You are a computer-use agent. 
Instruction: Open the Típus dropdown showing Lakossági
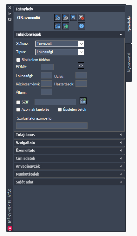click(x=60, y=52)
